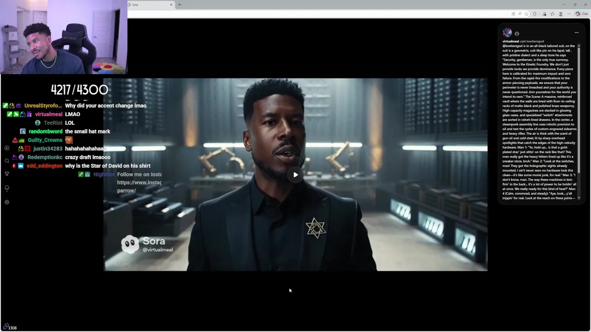This screenshot has height=332, width=591.
Task: Open the profile icon in the Sora sidebar
Action: [7, 202]
